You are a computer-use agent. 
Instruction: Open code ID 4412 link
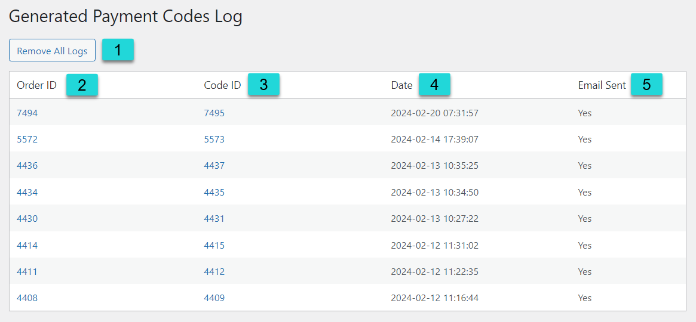[214, 271]
